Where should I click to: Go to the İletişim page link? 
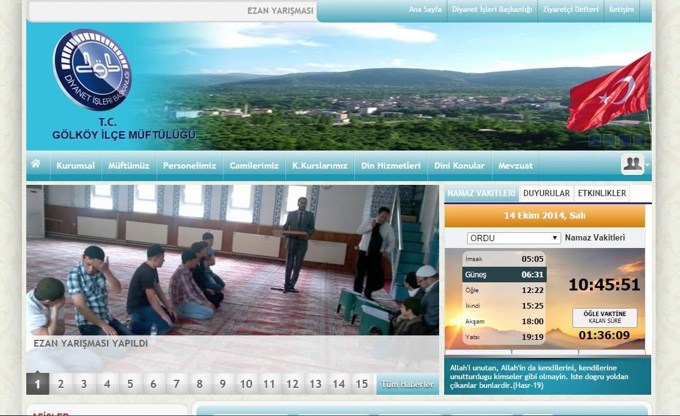(621, 9)
